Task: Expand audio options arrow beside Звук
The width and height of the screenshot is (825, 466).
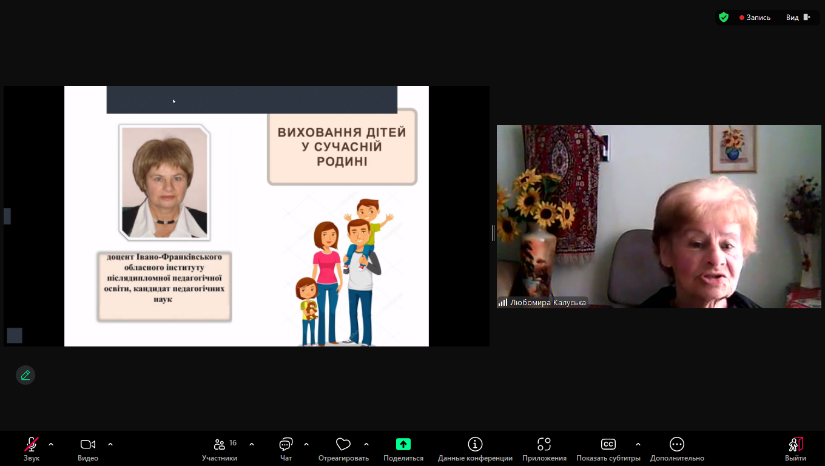Action: click(x=51, y=444)
